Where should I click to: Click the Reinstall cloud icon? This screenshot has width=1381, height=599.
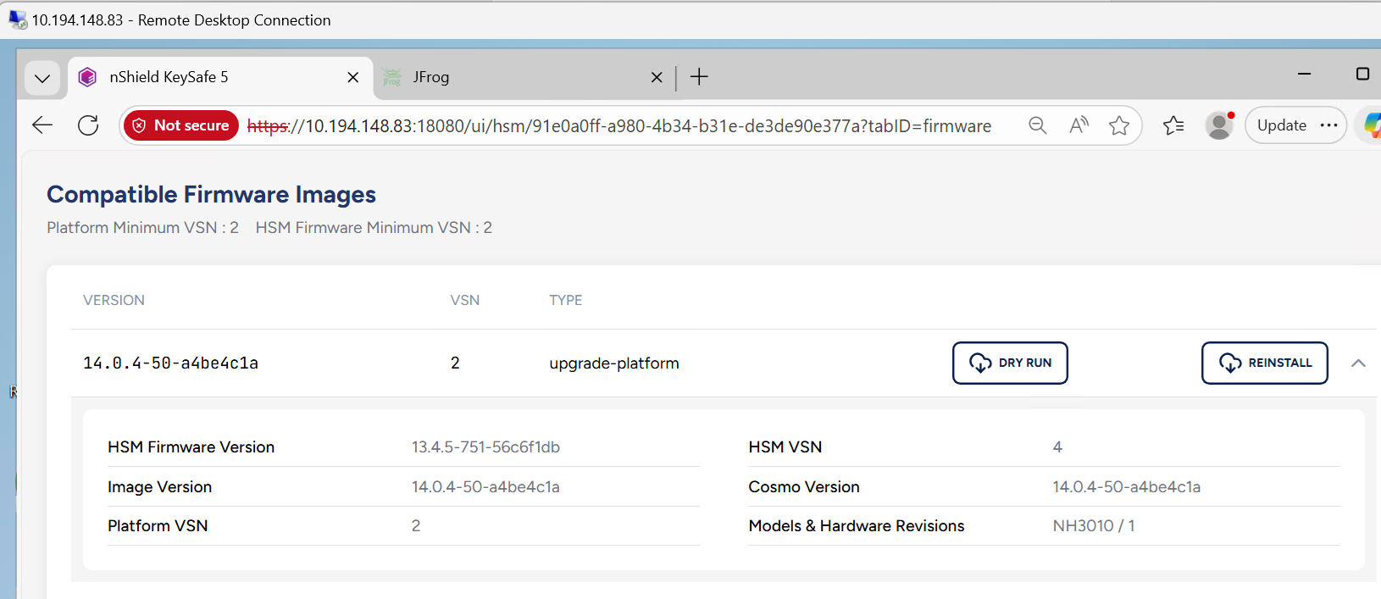pyautogui.click(x=1230, y=363)
